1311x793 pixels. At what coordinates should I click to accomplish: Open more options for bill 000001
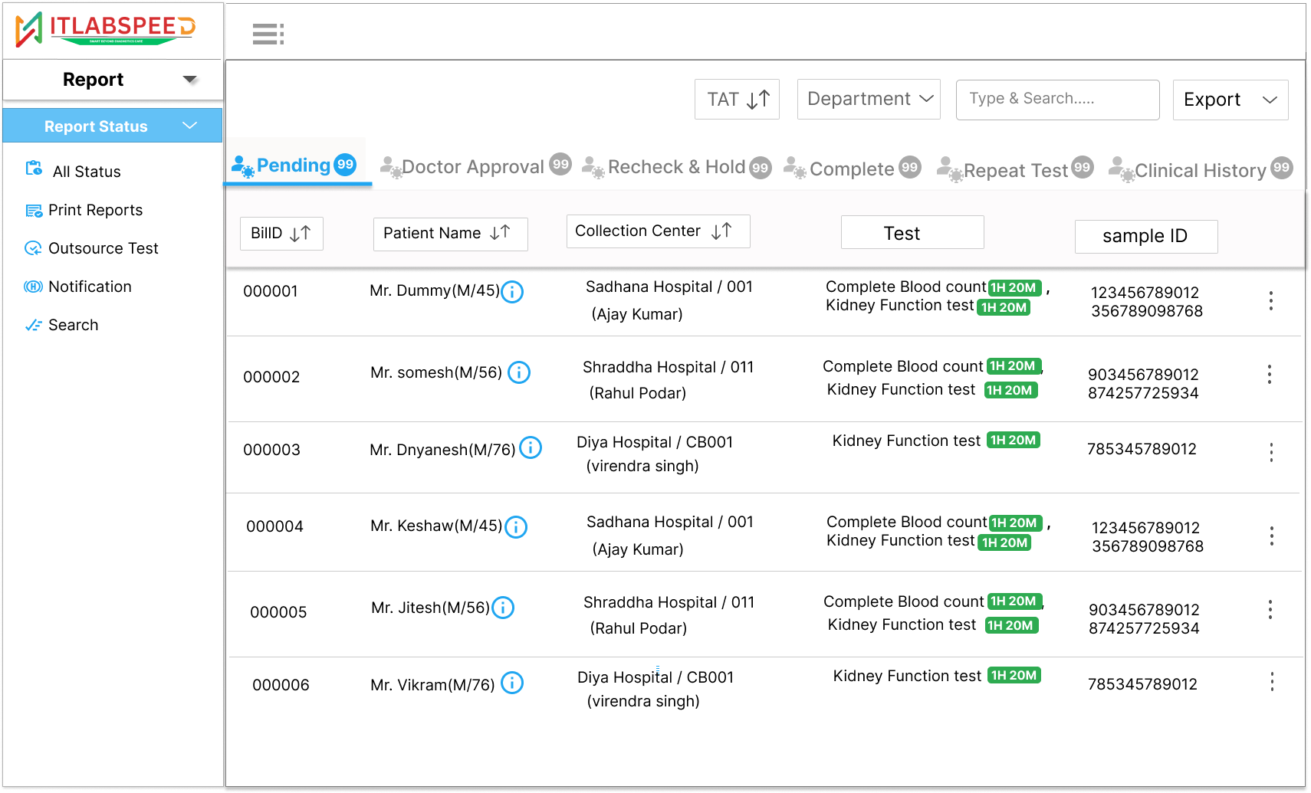[x=1271, y=300]
